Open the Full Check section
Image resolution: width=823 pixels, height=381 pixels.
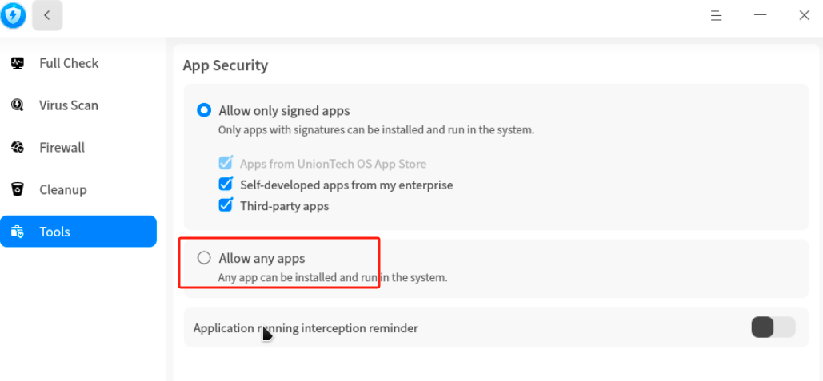pyautogui.click(x=69, y=63)
